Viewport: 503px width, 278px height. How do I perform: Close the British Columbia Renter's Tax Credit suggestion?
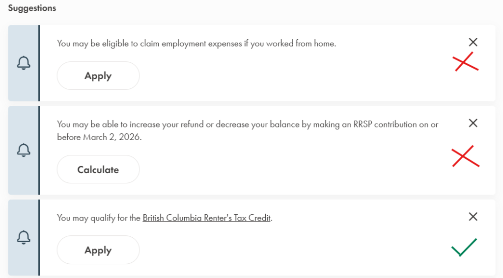[473, 217]
